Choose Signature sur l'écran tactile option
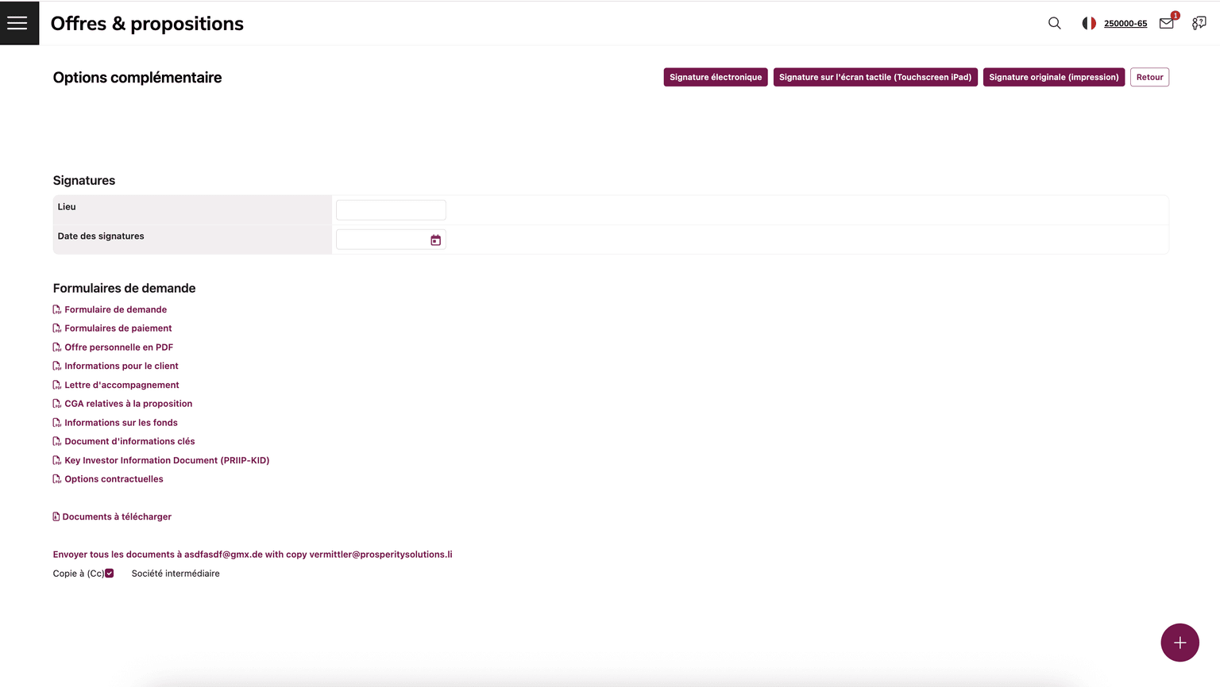Viewport: 1220px width, 687px height. click(x=874, y=77)
